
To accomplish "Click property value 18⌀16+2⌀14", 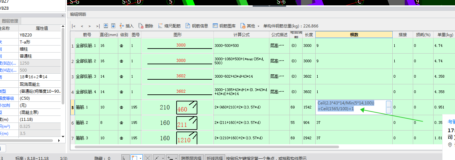I will (x=40, y=77).
